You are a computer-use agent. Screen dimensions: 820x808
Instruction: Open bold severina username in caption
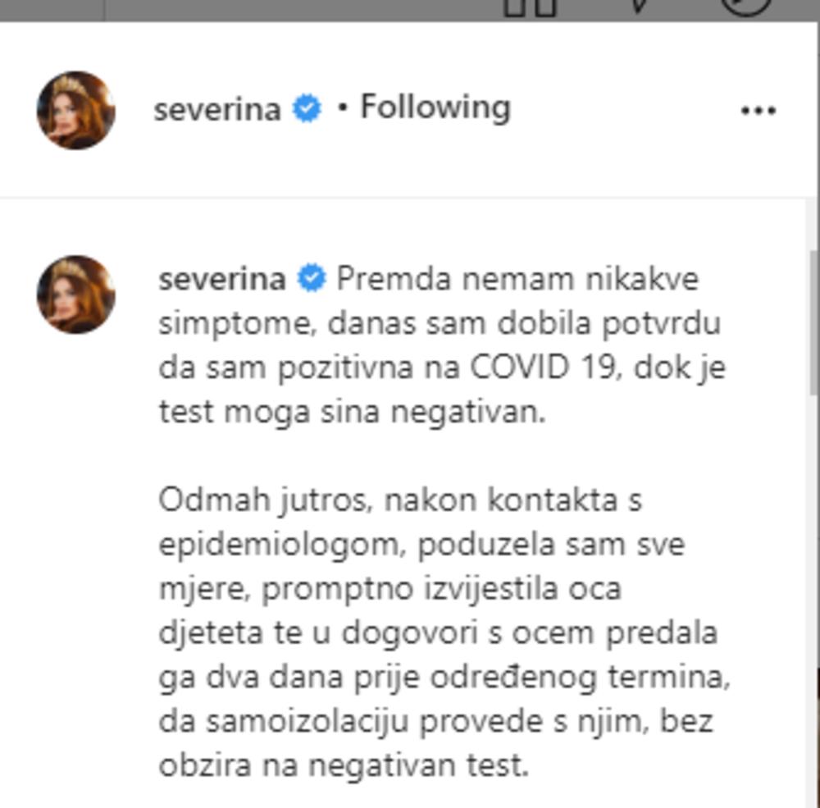pos(222,279)
